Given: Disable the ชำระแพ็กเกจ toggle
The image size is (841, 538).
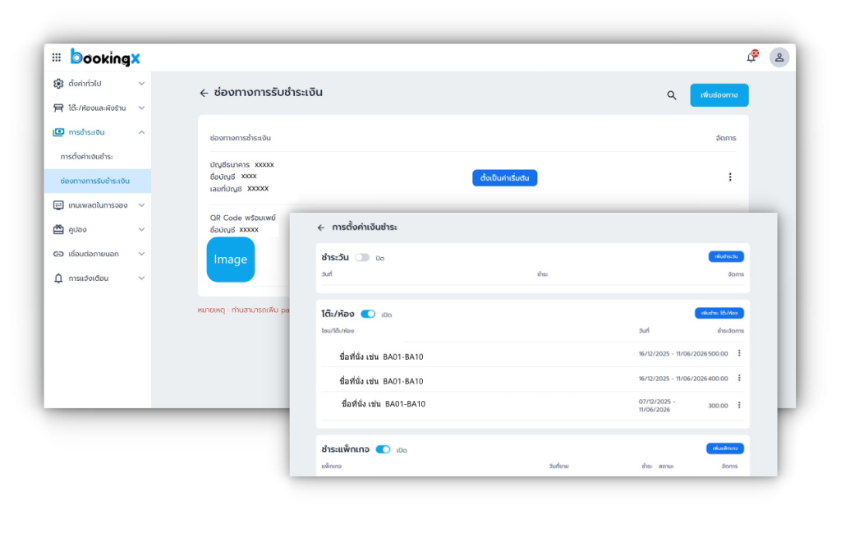Looking at the screenshot, I should point(383,449).
